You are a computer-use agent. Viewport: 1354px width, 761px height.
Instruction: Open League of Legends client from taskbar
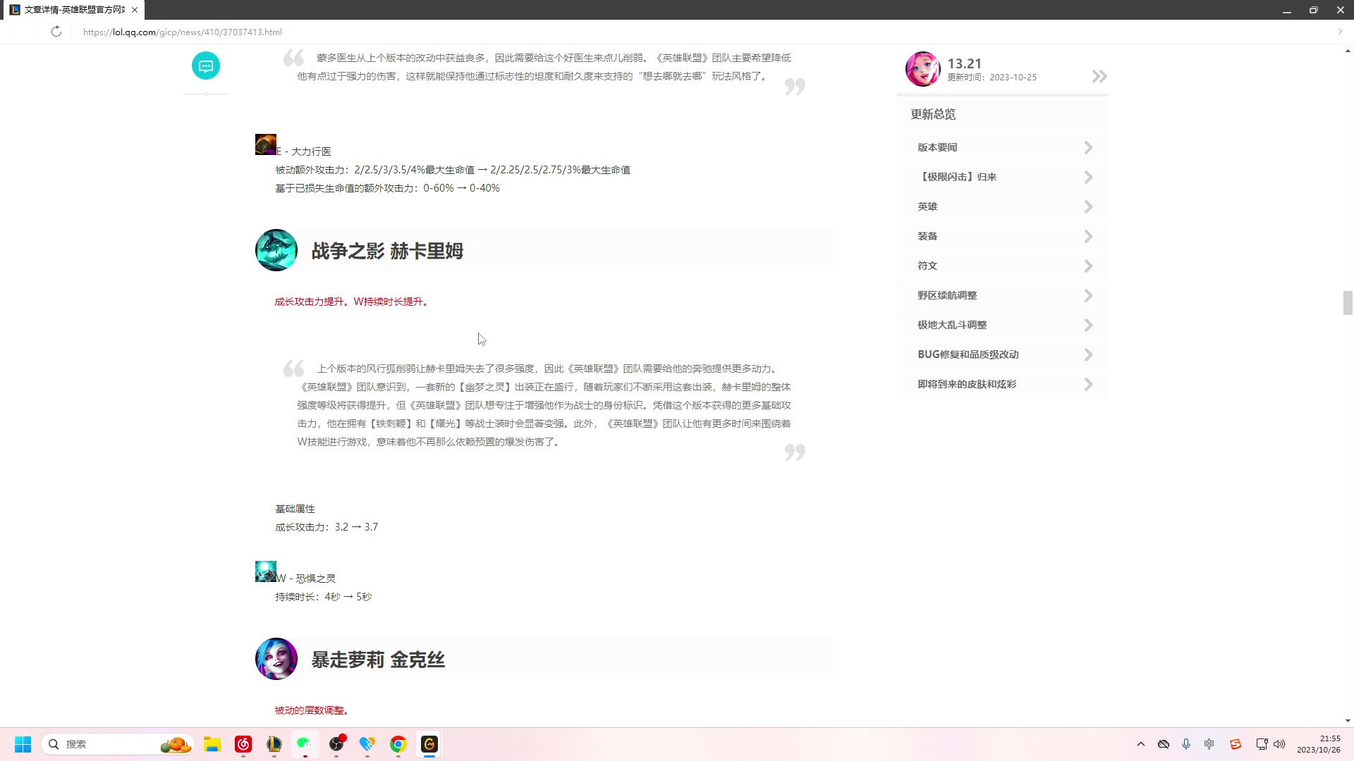pyautogui.click(x=274, y=744)
